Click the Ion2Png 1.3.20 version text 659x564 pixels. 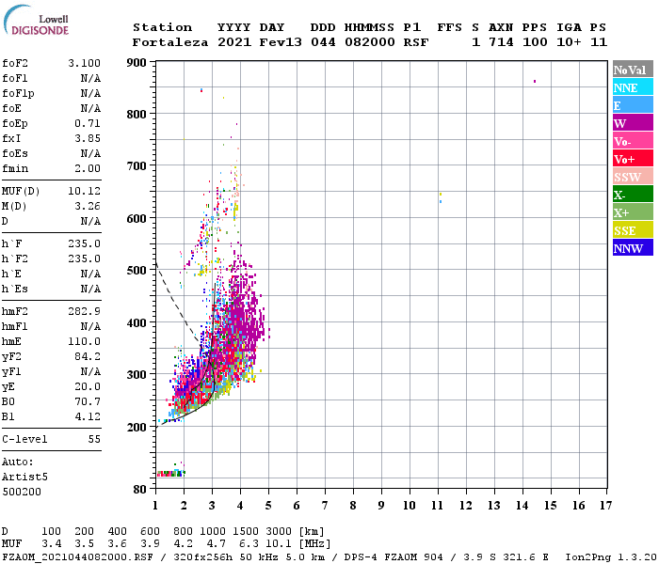pos(611,557)
